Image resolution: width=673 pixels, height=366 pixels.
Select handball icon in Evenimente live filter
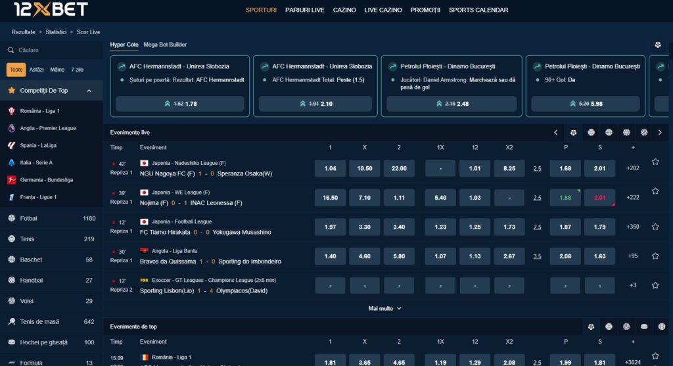click(x=626, y=133)
